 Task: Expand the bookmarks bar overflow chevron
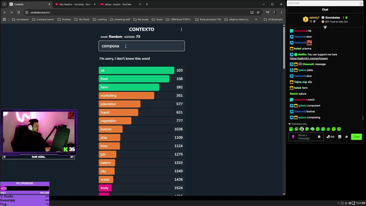tap(256, 19)
